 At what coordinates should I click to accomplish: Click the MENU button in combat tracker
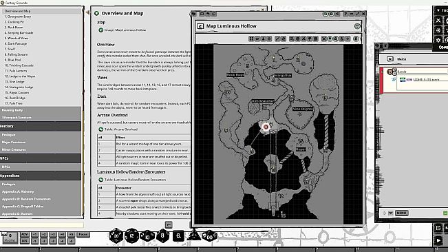click(x=401, y=213)
